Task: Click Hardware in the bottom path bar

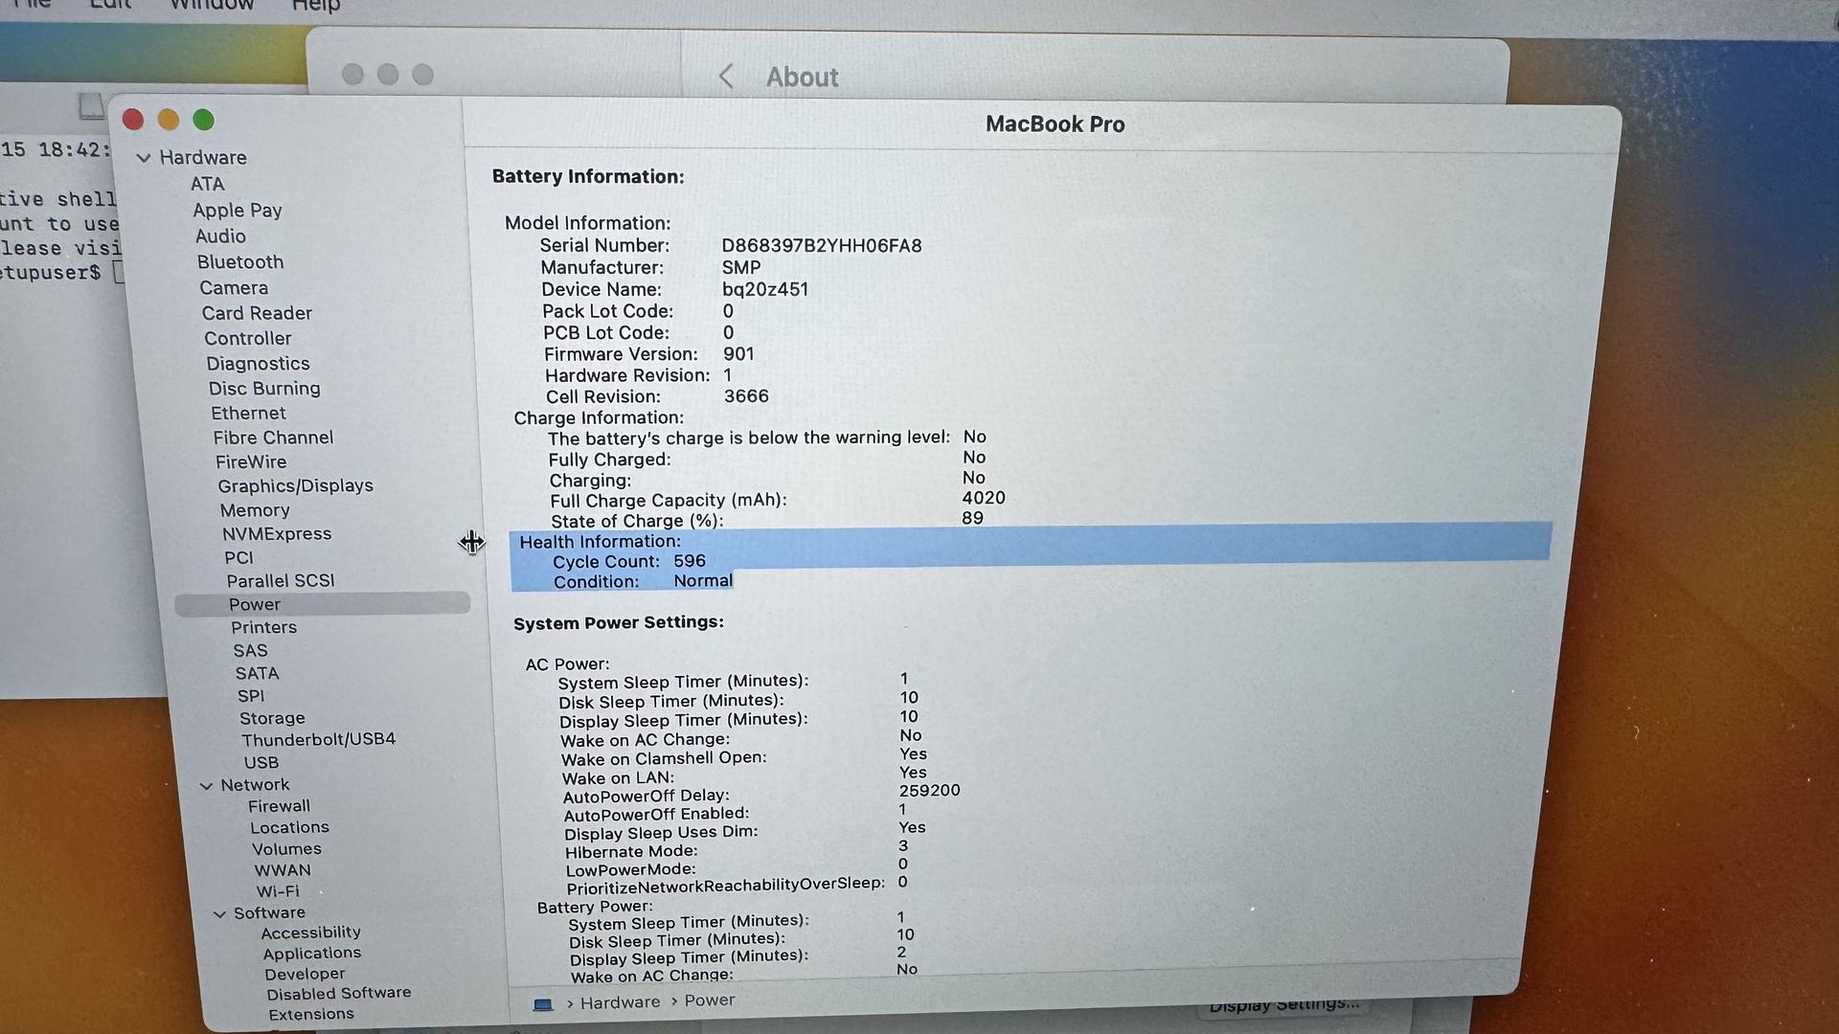Action: pyautogui.click(x=620, y=1002)
